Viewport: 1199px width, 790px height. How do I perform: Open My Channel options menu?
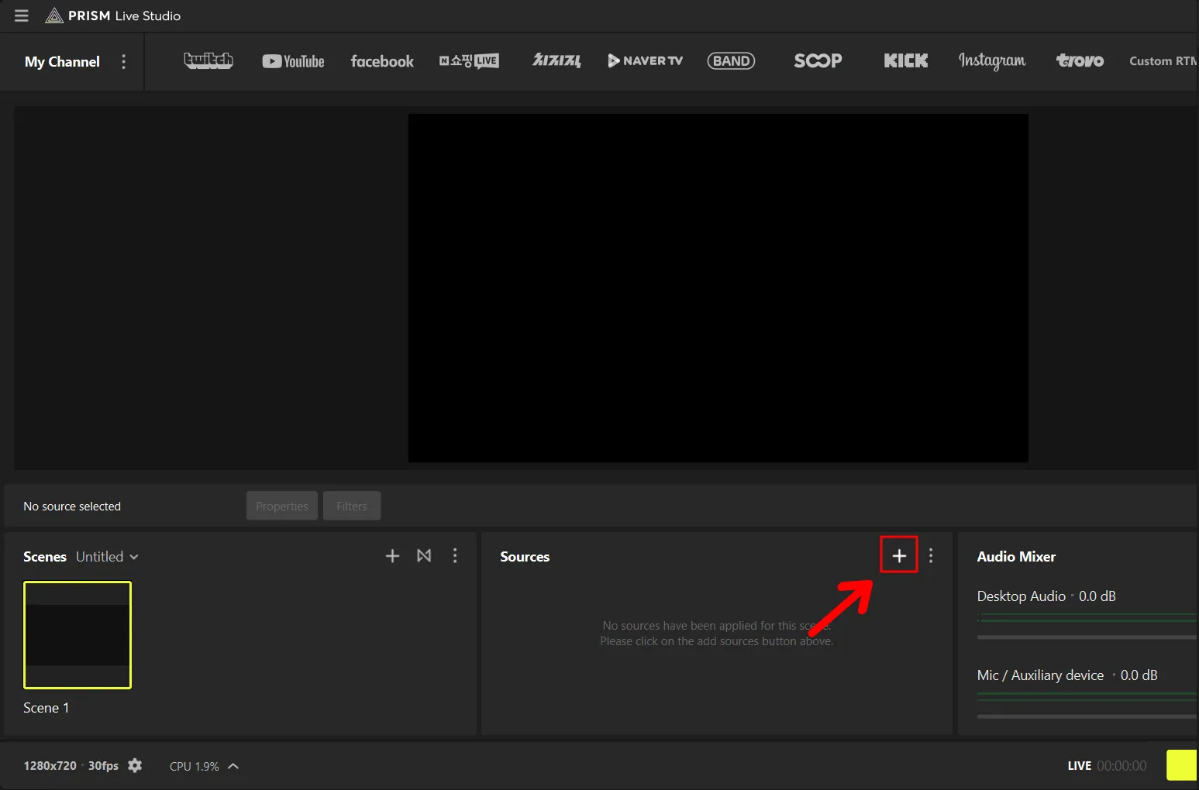(124, 61)
